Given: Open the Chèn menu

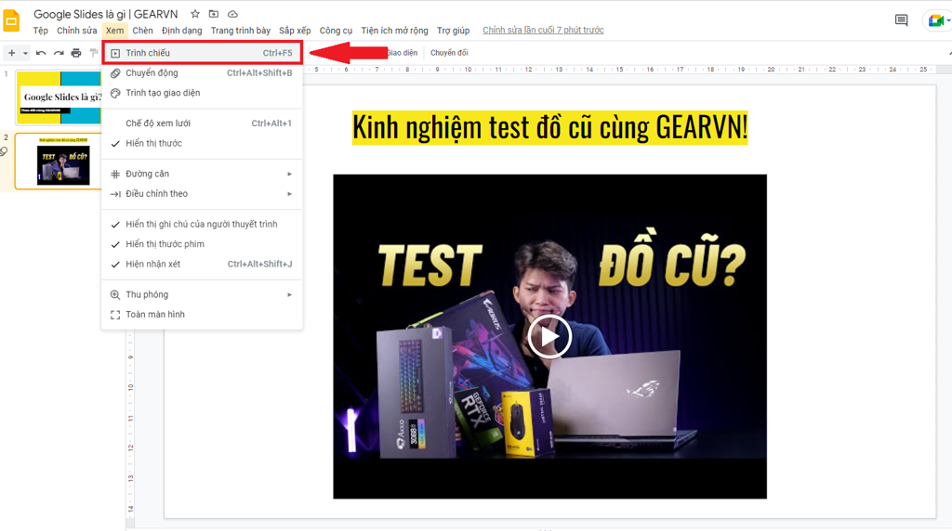Looking at the screenshot, I should coord(142,31).
